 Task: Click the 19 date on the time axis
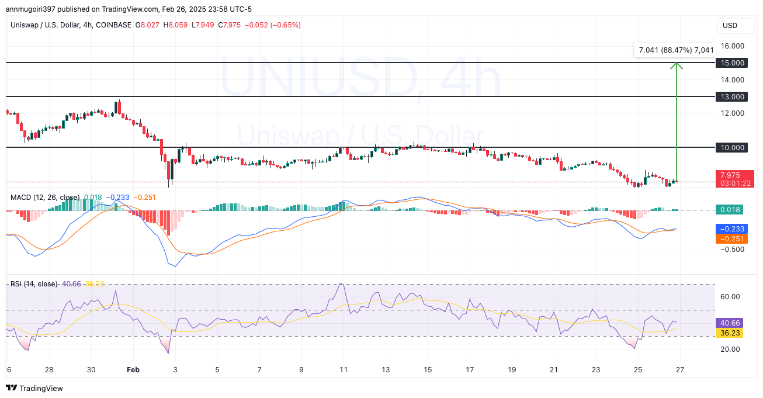pos(512,369)
